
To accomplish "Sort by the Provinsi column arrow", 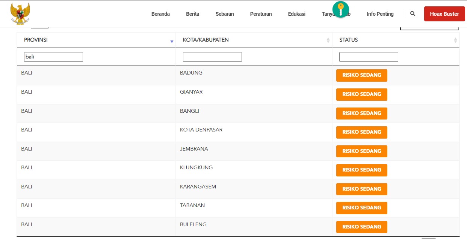I will (172, 41).
